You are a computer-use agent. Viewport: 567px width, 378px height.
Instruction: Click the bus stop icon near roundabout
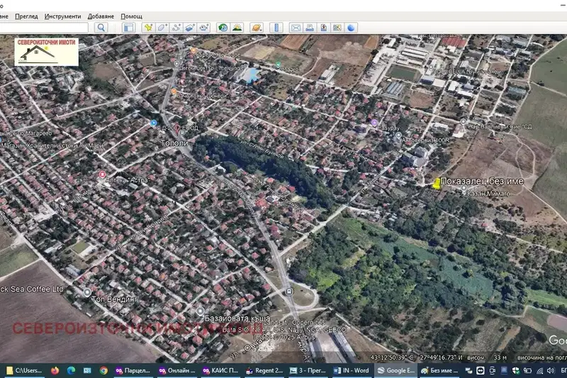[288, 291]
